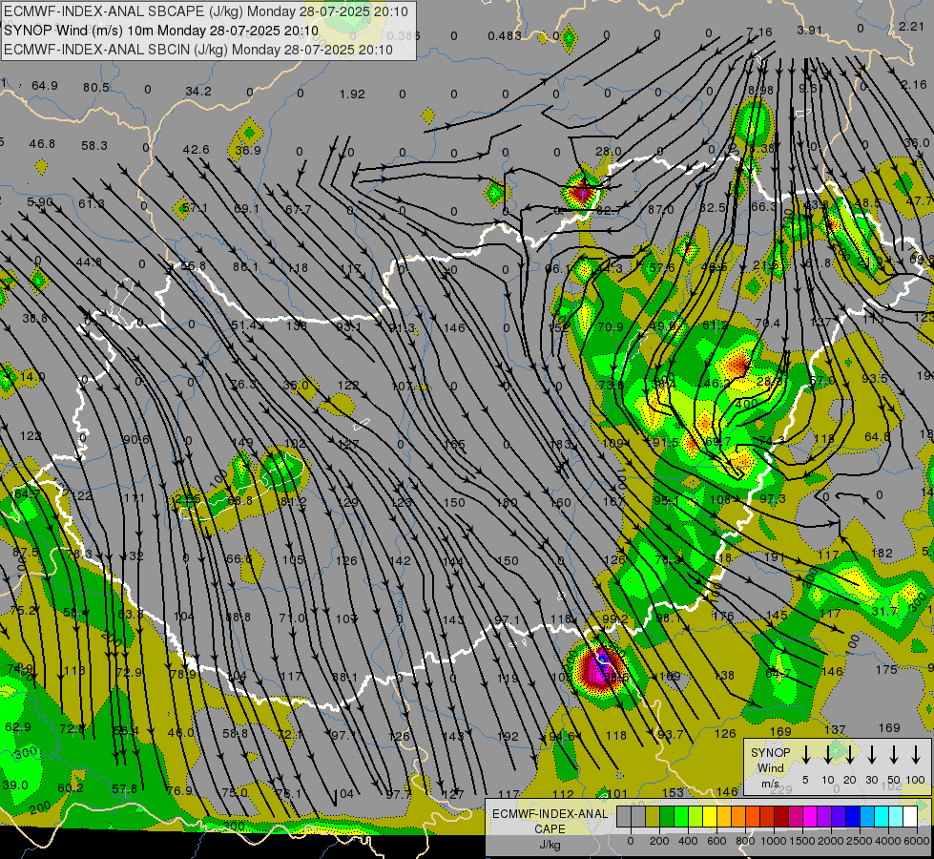Click the 31.7 grid value at right

(884, 611)
